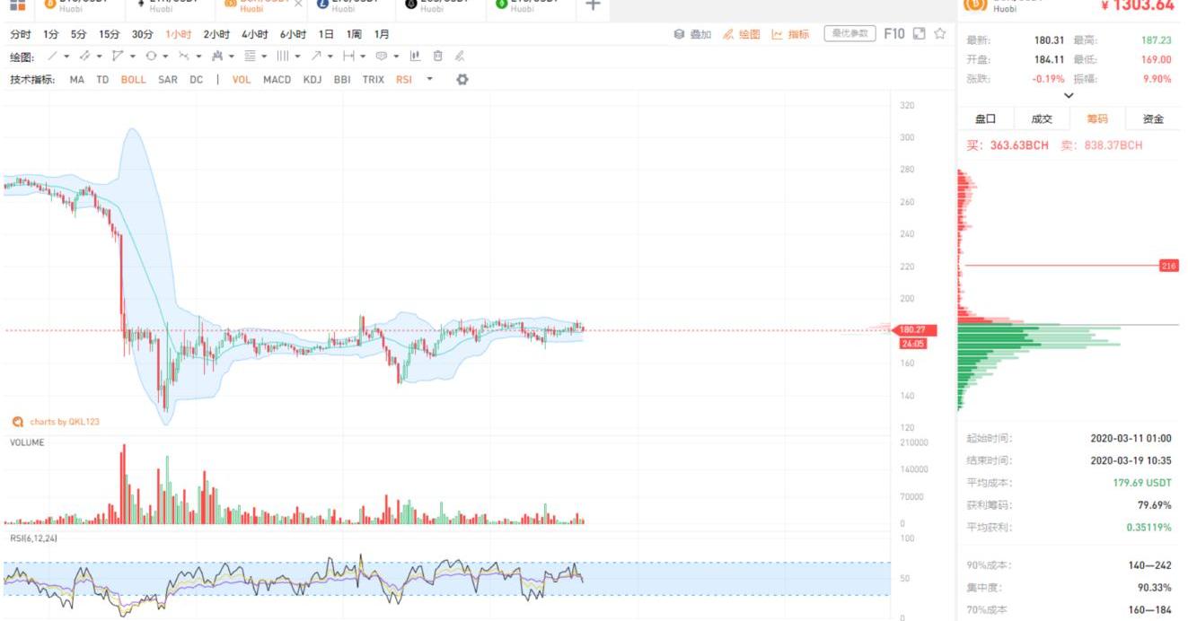Click the 最优参数 button
This screenshot has width=1188, height=621.
[x=849, y=34]
